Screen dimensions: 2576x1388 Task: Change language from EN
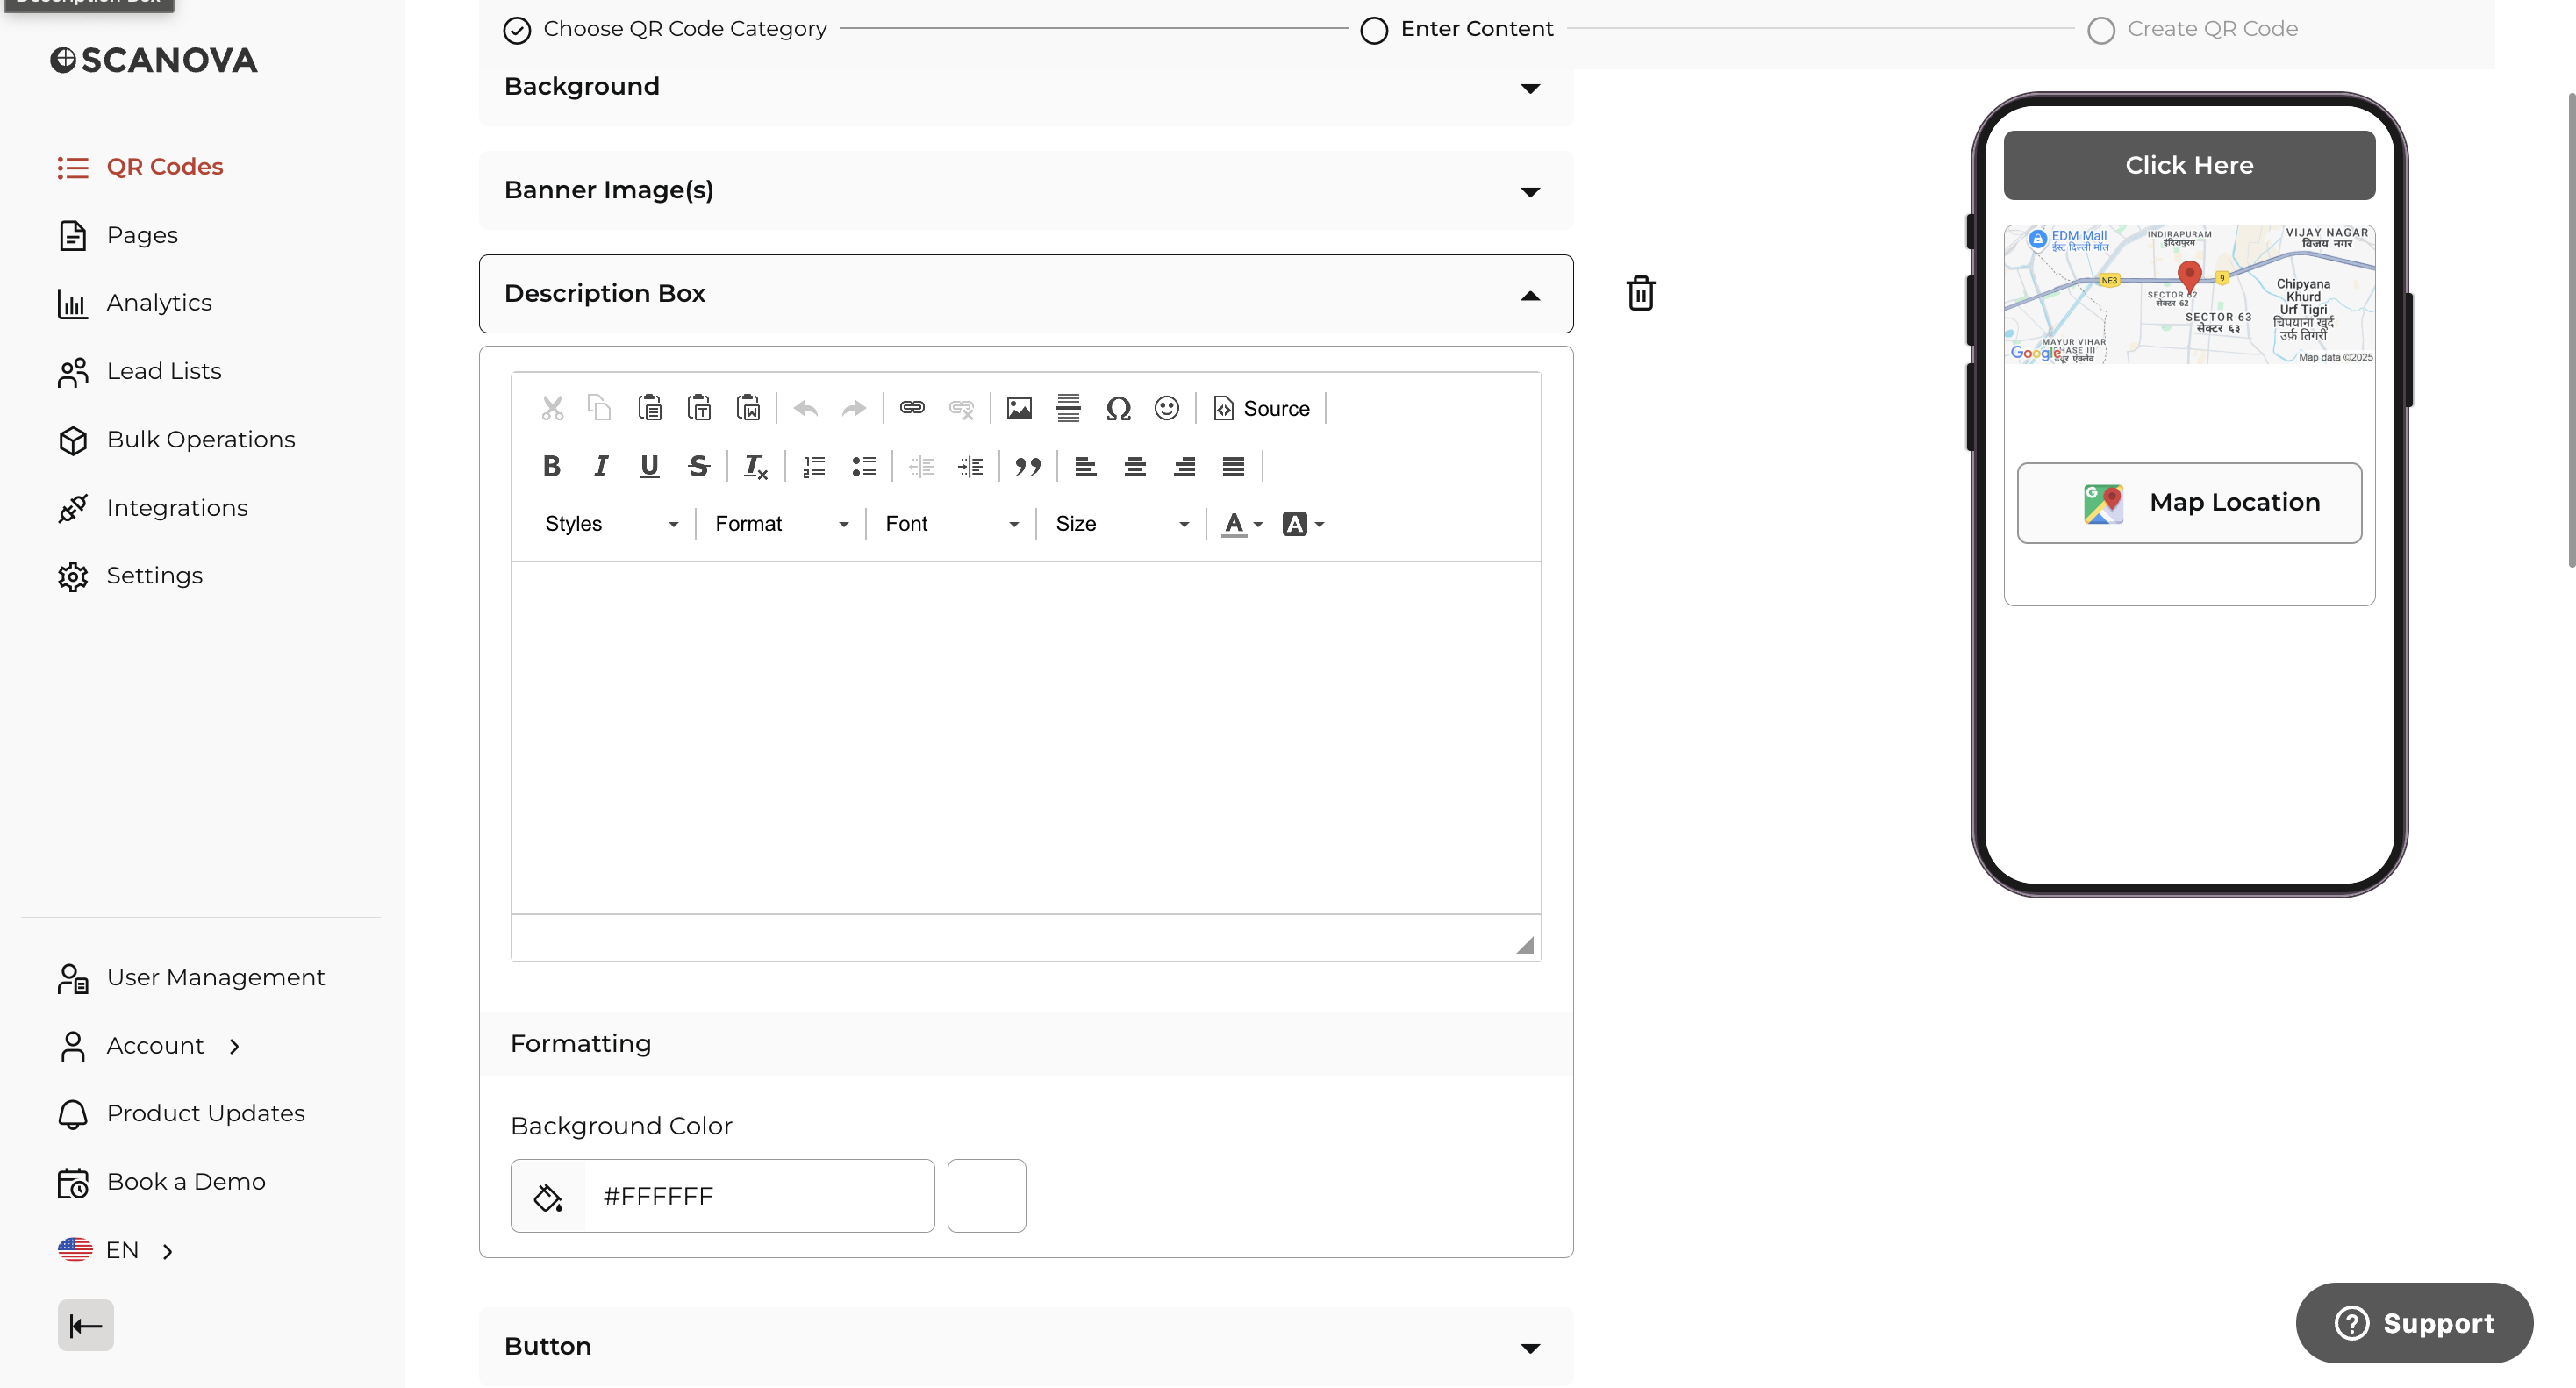point(116,1251)
